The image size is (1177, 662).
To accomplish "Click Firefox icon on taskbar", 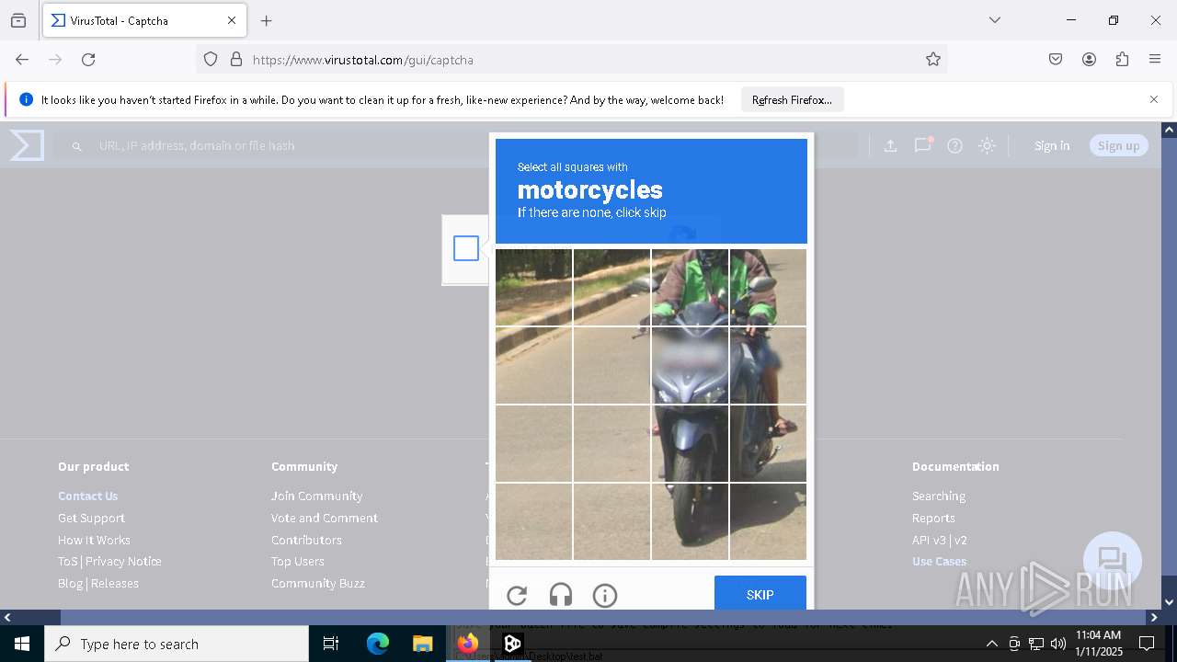I will point(467,644).
